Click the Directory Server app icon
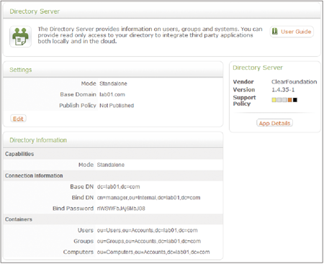The image size is (324, 264). pos(20,37)
